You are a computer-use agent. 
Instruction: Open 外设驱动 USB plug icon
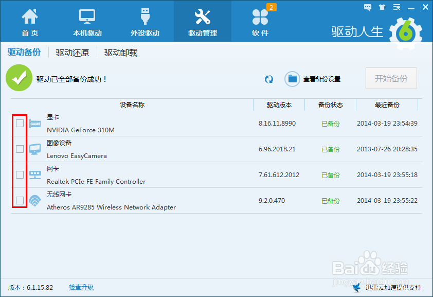(x=145, y=16)
